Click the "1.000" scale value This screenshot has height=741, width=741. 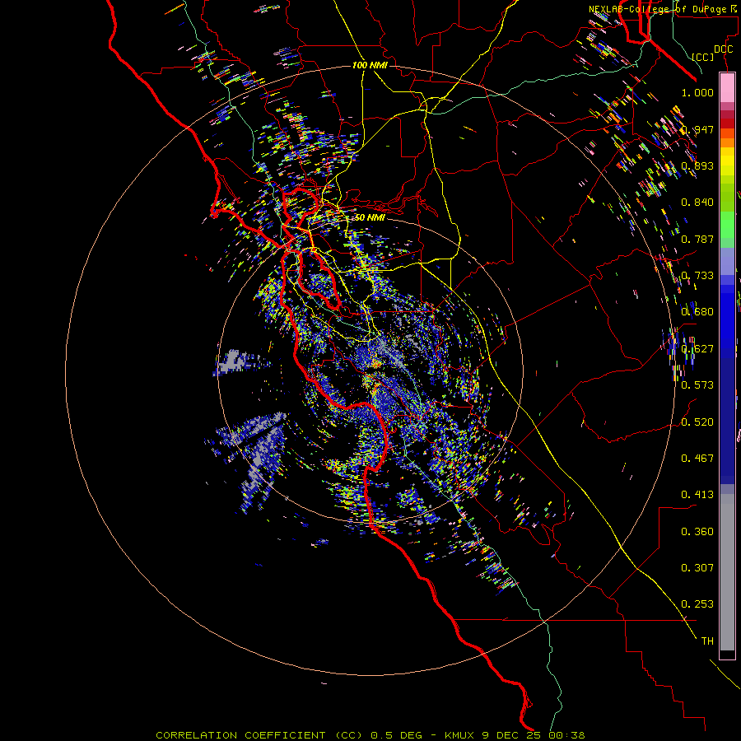coord(697,92)
